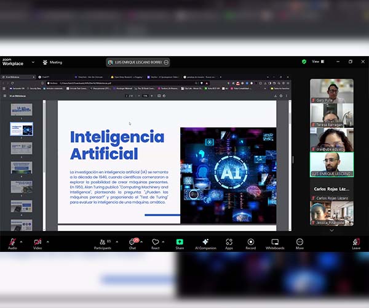Screen dimensions: 369x308
Task: Open video options arrow next to Video
Action: click(x=48, y=242)
